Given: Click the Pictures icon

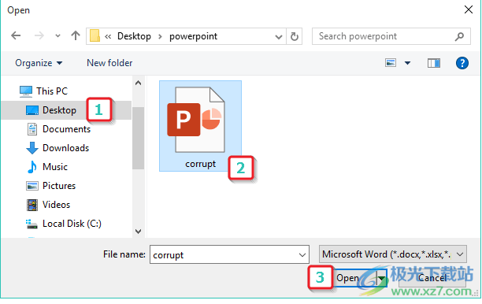Looking at the screenshot, I should tap(32, 186).
